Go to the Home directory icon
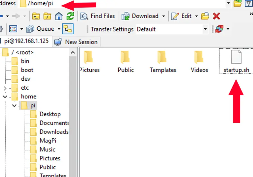Viewport: 253px width, 177px height. pyautogui.click(x=58, y=16)
